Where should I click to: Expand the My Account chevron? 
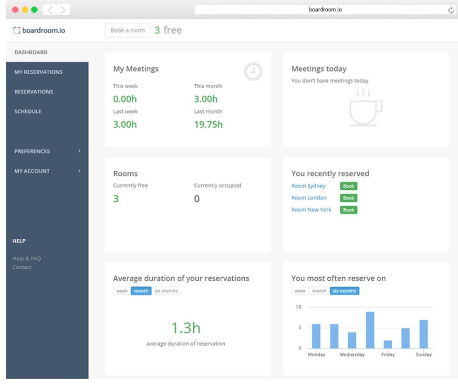80,171
